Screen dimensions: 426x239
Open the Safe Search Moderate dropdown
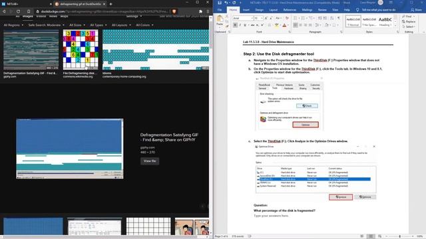46,25
